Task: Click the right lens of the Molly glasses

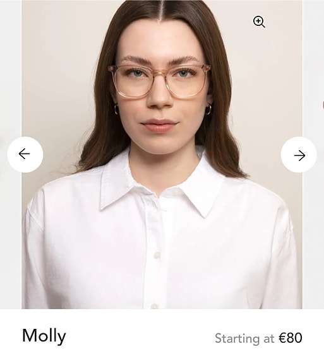Action: (x=187, y=83)
